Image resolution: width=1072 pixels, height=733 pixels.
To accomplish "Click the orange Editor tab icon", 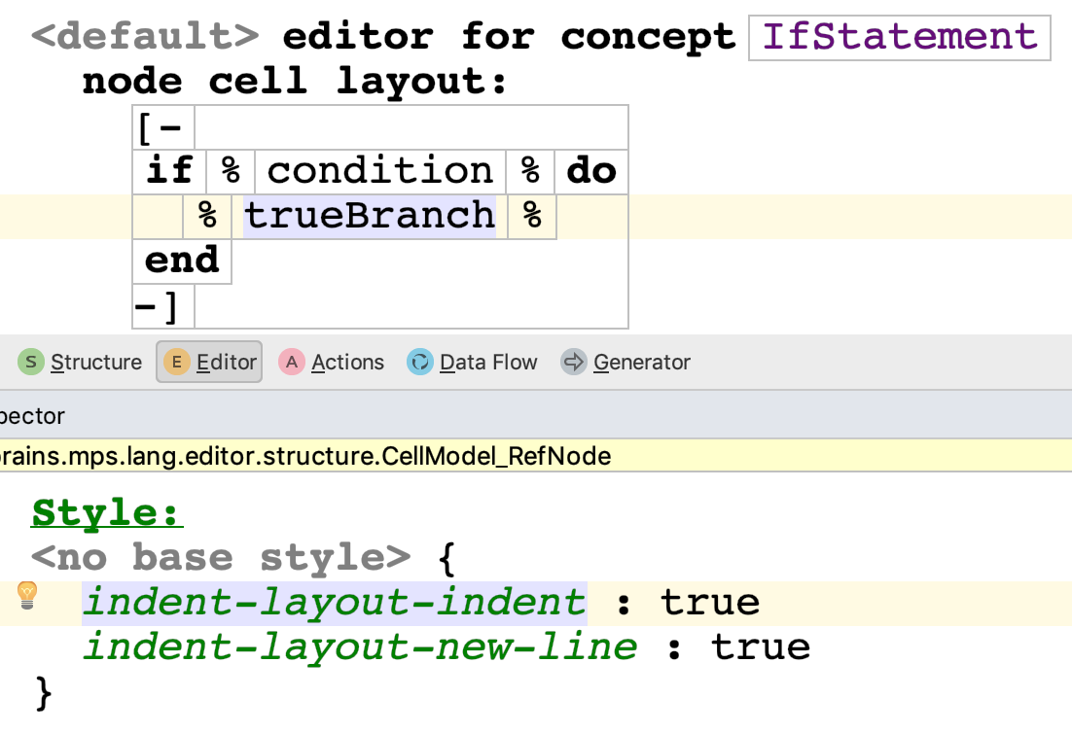I will [x=176, y=362].
